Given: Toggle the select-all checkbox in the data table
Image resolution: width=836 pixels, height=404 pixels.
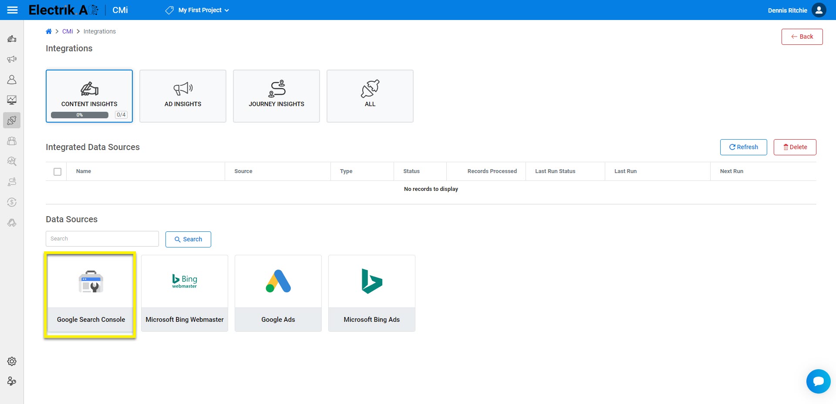Looking at the screenshot, I should coord(57,171).
